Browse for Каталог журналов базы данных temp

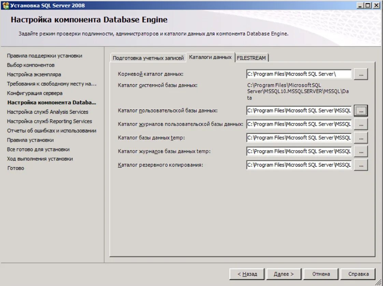361,152
